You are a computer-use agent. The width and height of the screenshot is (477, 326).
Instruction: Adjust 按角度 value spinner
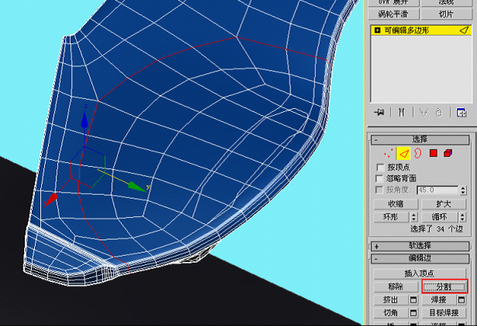(x=463, y=190)
